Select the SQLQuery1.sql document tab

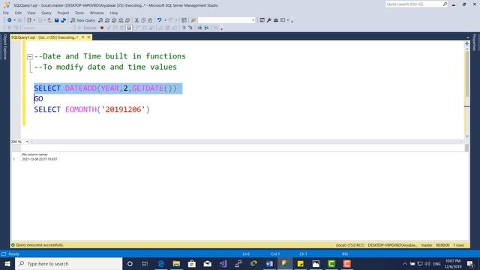(44, 37)
